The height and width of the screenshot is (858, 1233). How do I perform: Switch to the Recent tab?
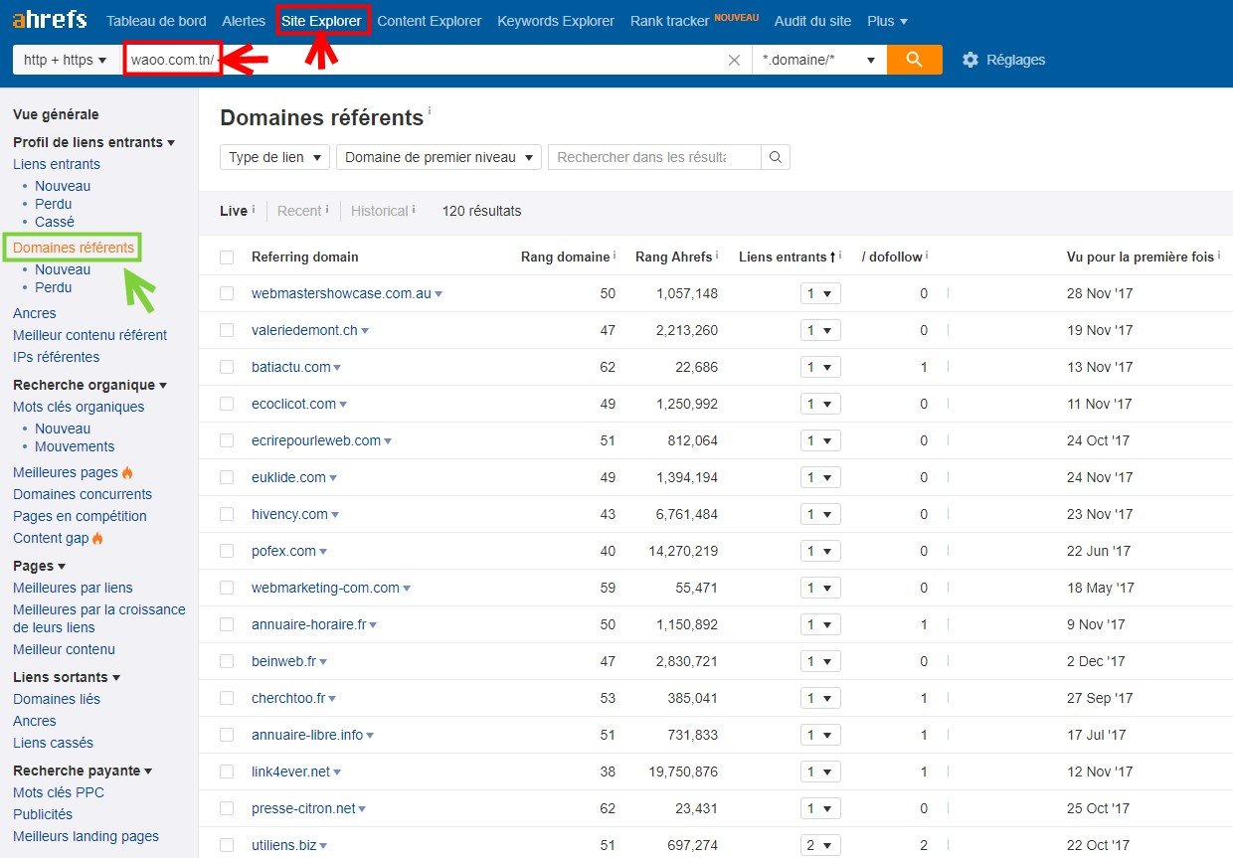click(x=299, y=211)
